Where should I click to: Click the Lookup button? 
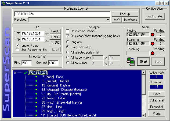click(125, 14)
